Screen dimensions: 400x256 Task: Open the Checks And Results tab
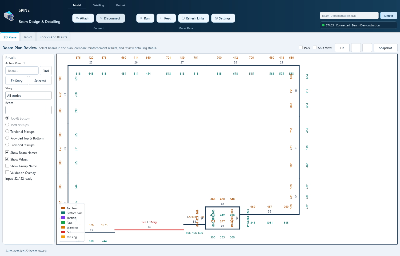pyautogui.click(x=53, y=37)
